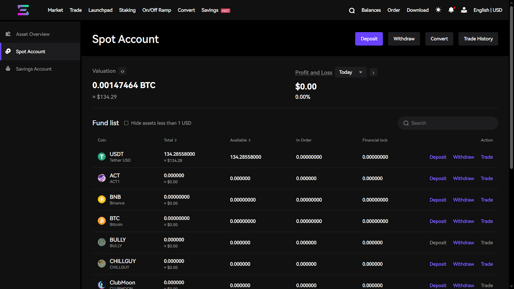Viewport: 514px width, 289px height.
Task: Enable Hide assets less than 1 USD
Action: [x=126, y=123]
